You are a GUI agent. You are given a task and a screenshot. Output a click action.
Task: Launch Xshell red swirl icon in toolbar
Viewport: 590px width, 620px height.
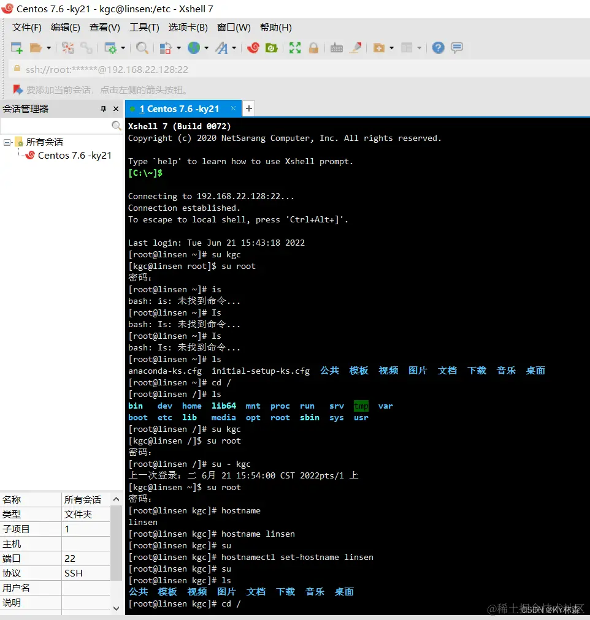253,48
